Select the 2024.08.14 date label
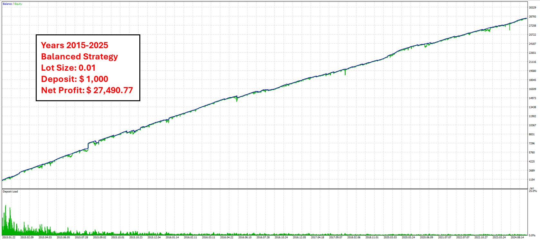The image size is (540, 240). (517, 237)
